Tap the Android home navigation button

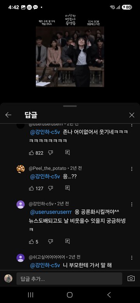click(x=70, y=295)
